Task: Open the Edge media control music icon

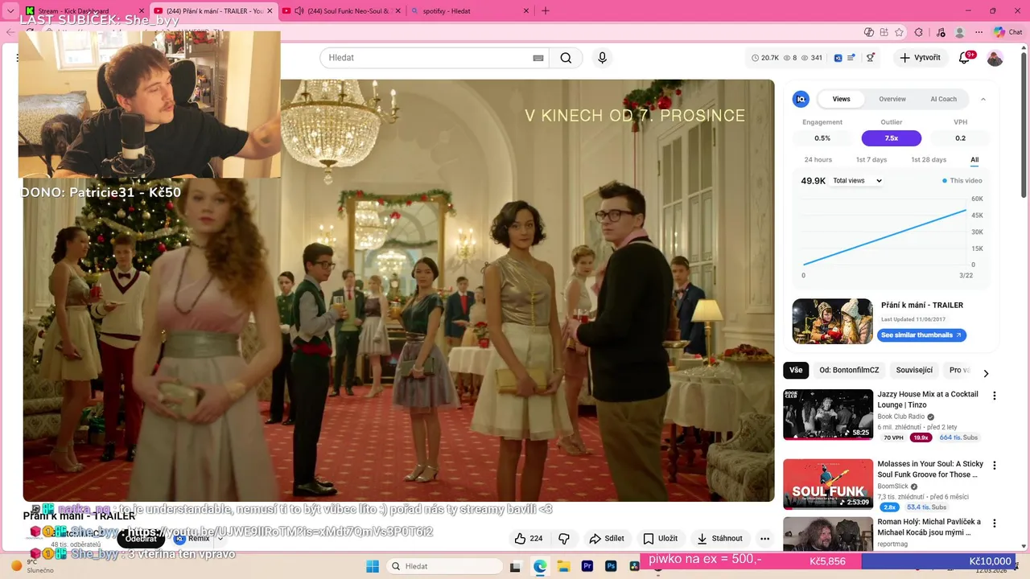Action: pos(941,32)
